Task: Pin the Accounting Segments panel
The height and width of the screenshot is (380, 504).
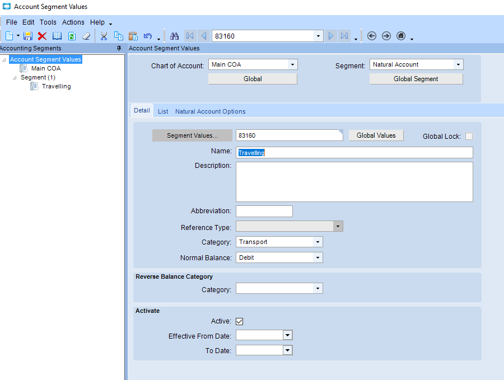Action: (x=119, y=49)
